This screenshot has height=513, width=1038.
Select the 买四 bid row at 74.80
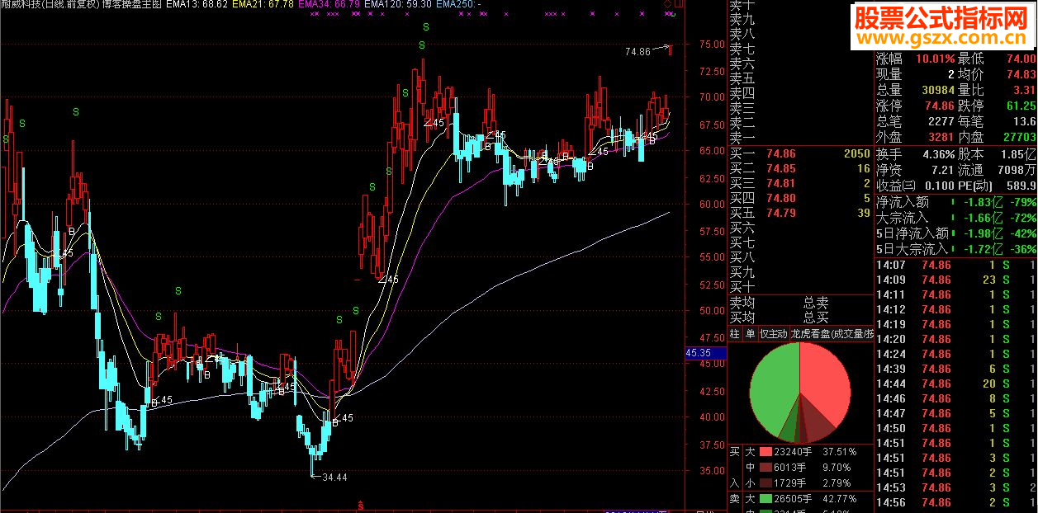point(800,198)
